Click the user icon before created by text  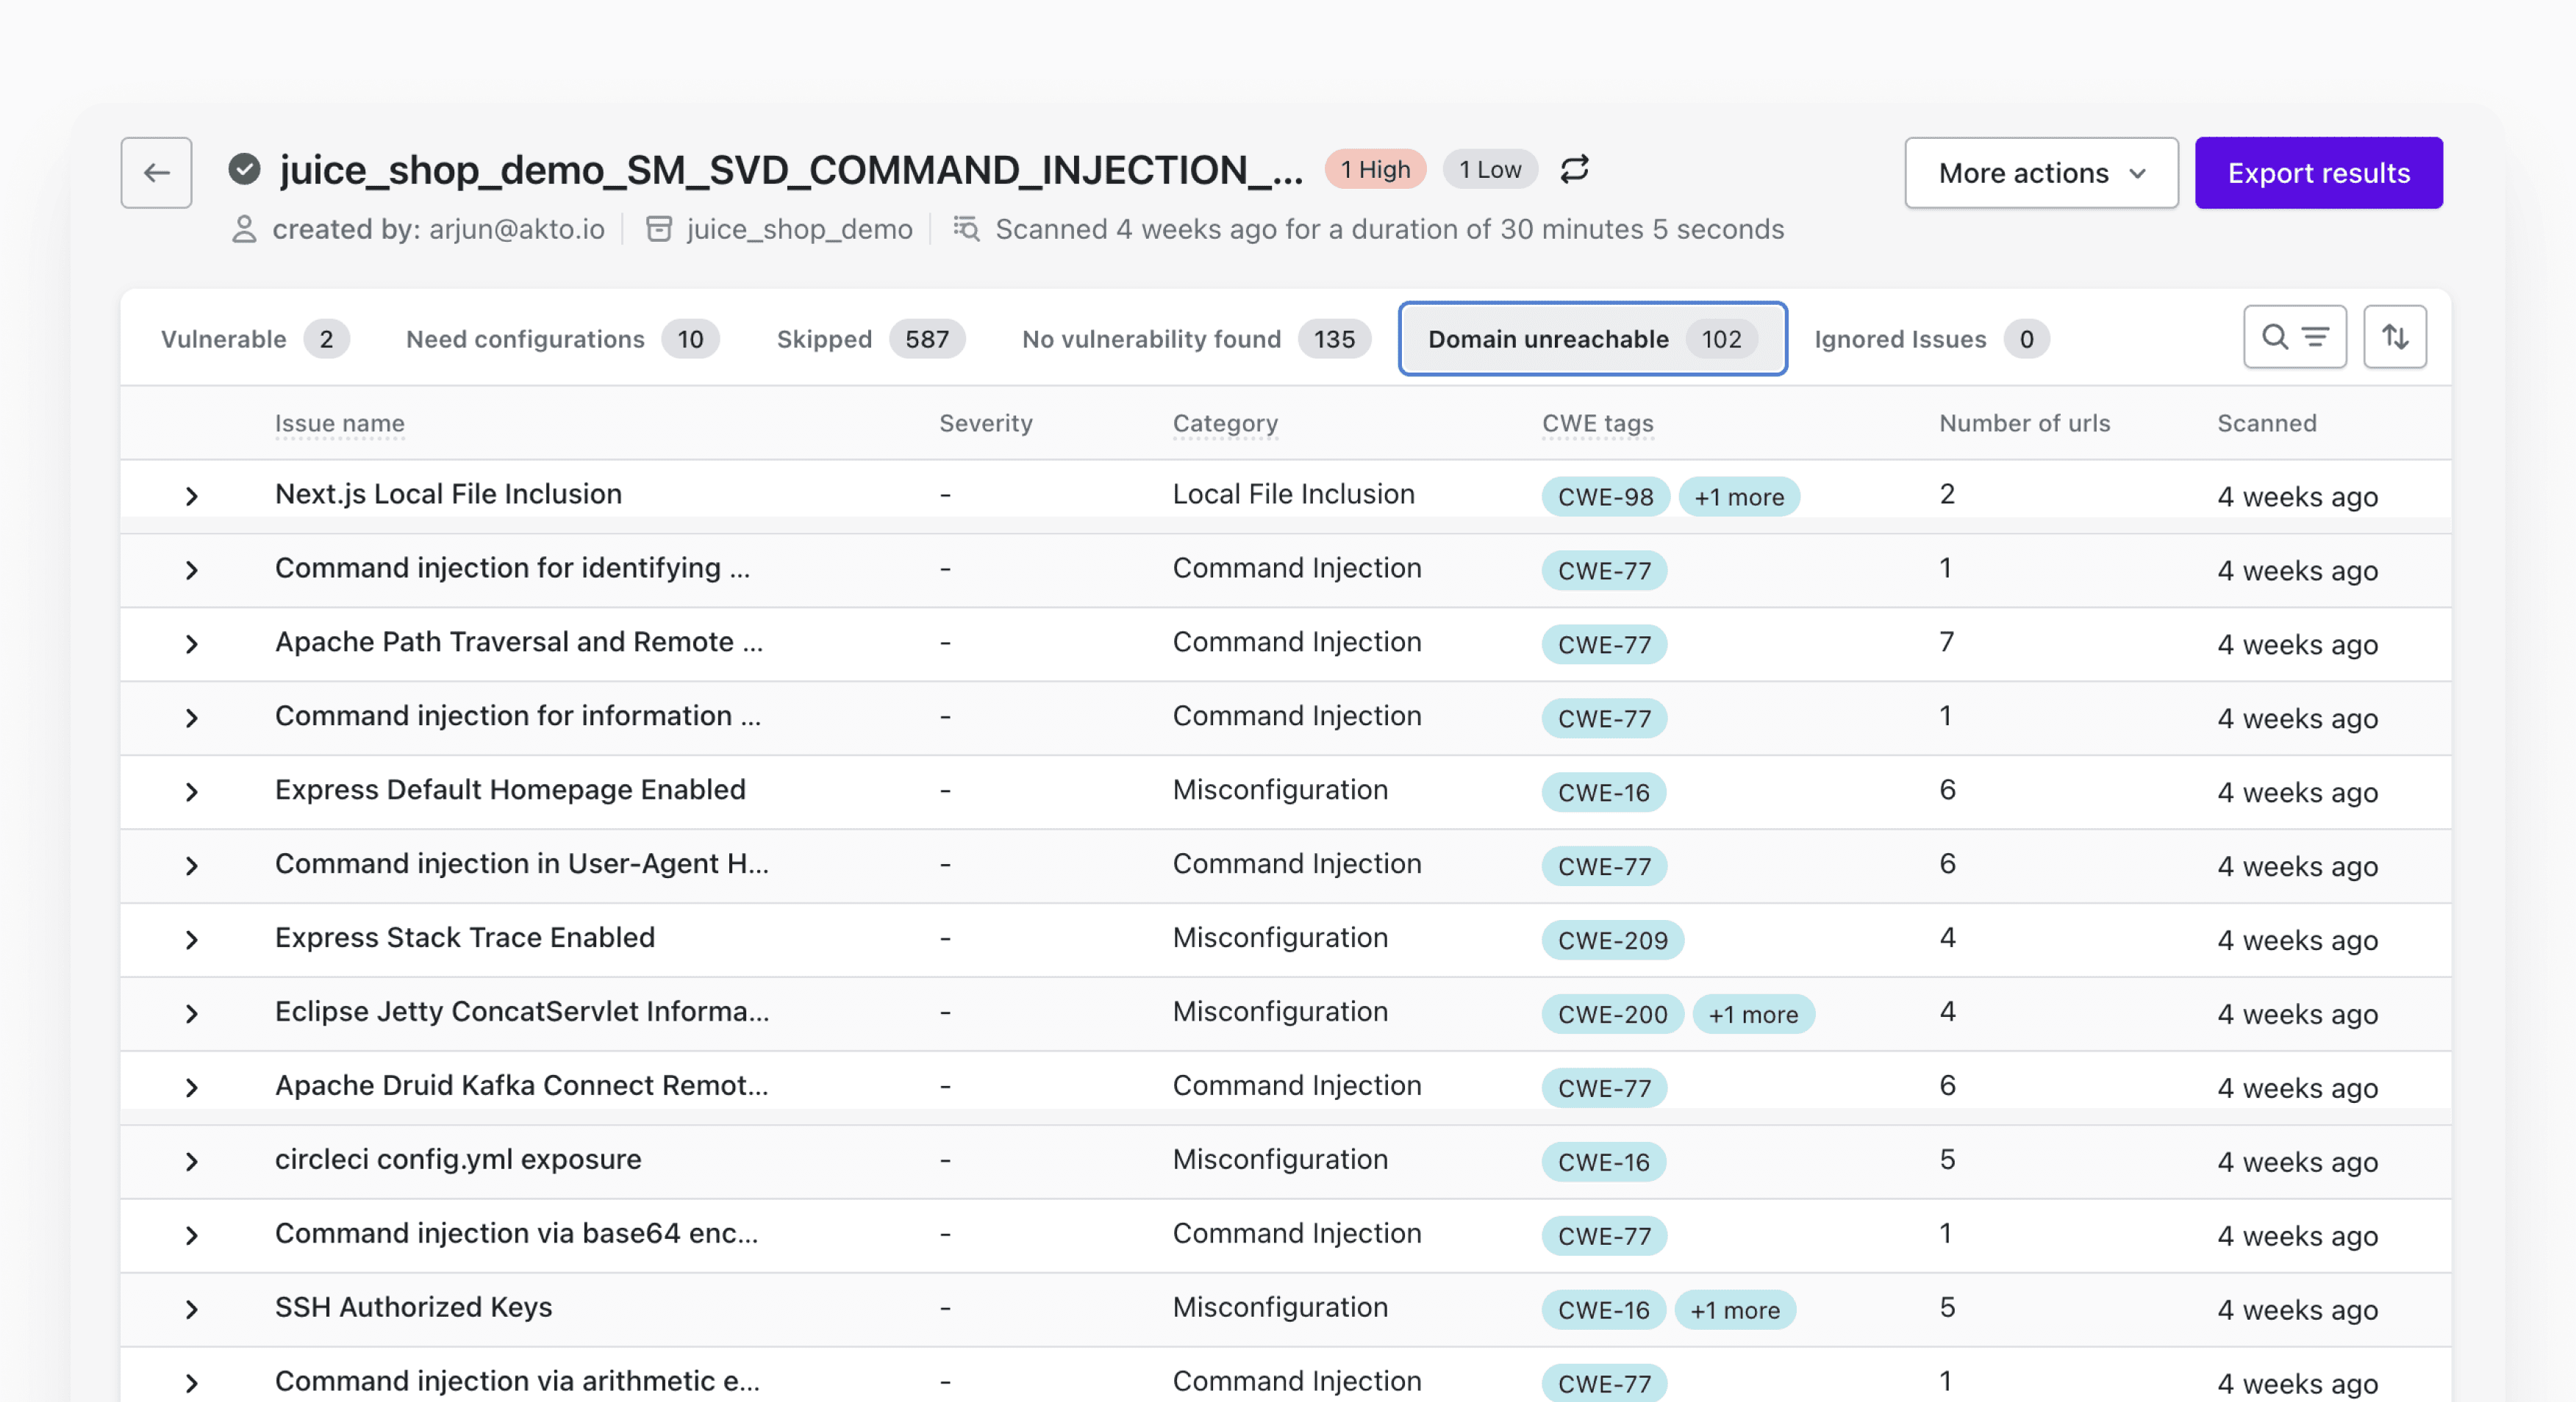click(243, 229)
